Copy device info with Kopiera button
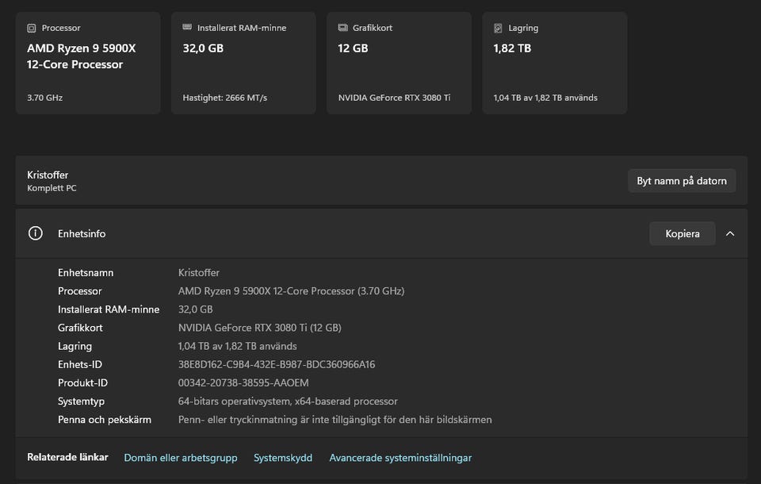Screen dimensions: 761x484 click(683, 234)
